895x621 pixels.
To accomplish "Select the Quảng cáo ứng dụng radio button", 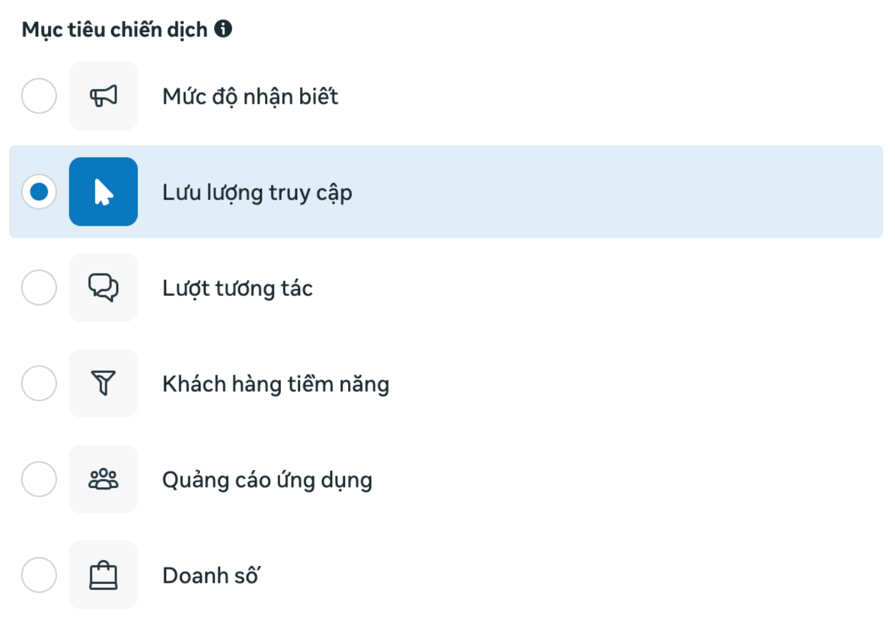I will tap(39, 479).
